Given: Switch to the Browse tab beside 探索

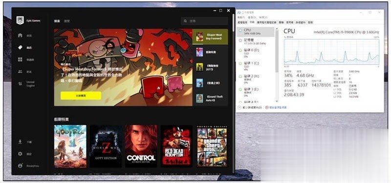Looking at the screenshot, I should click(67, 21).
